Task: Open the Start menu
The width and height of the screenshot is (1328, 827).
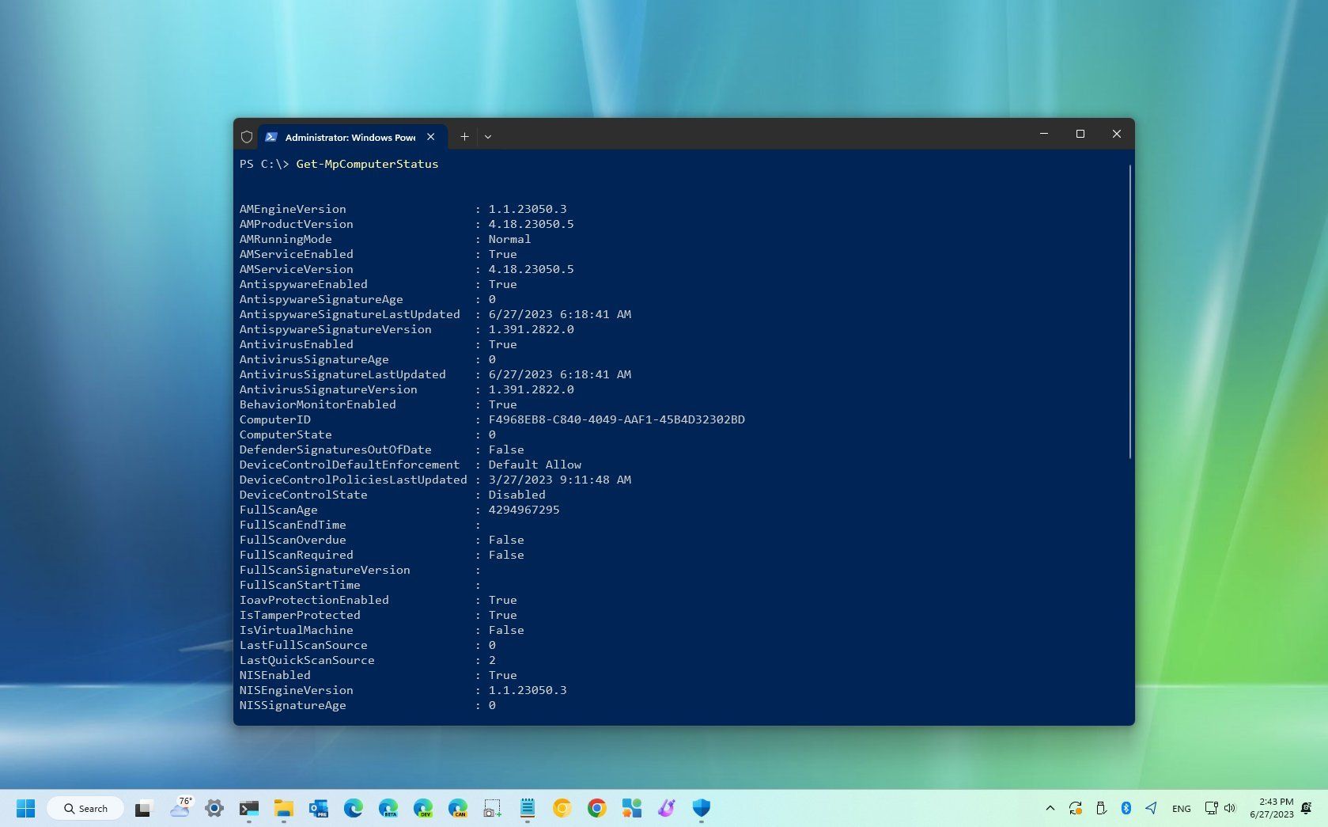Action: point(25,808)
